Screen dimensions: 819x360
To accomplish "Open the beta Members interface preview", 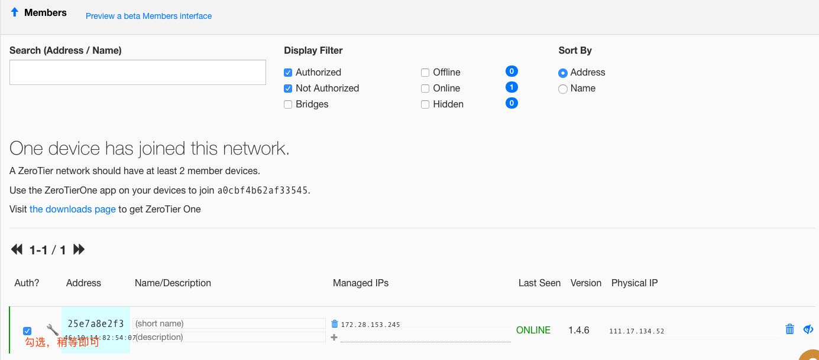I will pyautogui.click(x=148, y=16).
